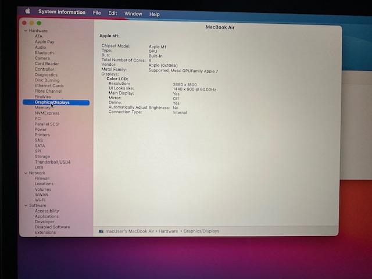Collapse the Hardware section
Viewport: 372px width, 279px height.
click(26, 31)
